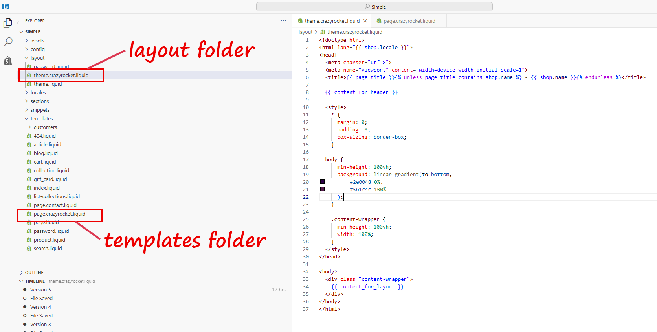The image size is (657, 332).
Task: Open the Shopify icon in activity bar
Action: coord(8,61)
